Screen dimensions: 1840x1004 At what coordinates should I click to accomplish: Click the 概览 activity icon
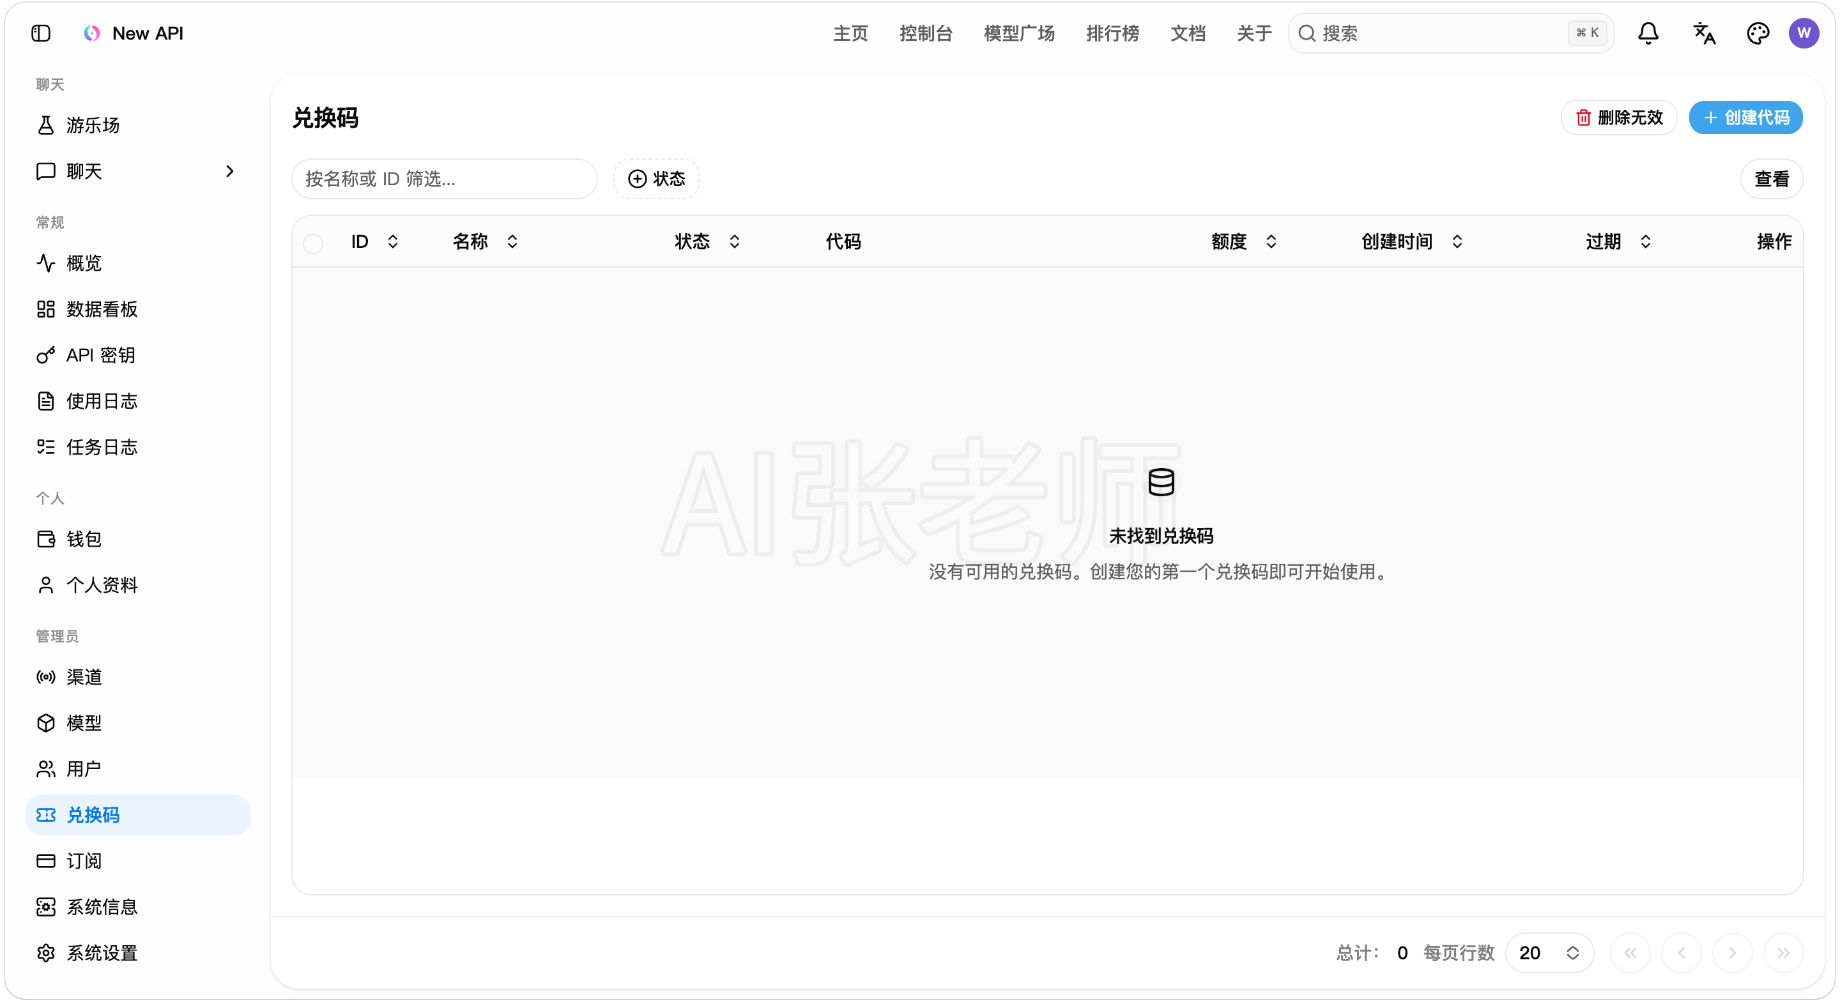46,262
